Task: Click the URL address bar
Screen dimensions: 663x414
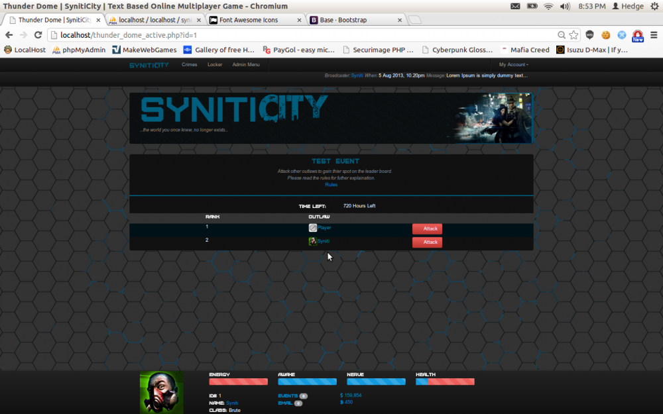Action: point(298,35)
